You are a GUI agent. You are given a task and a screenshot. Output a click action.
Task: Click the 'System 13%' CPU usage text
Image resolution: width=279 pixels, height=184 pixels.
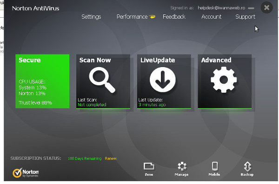tap(33, 88)
